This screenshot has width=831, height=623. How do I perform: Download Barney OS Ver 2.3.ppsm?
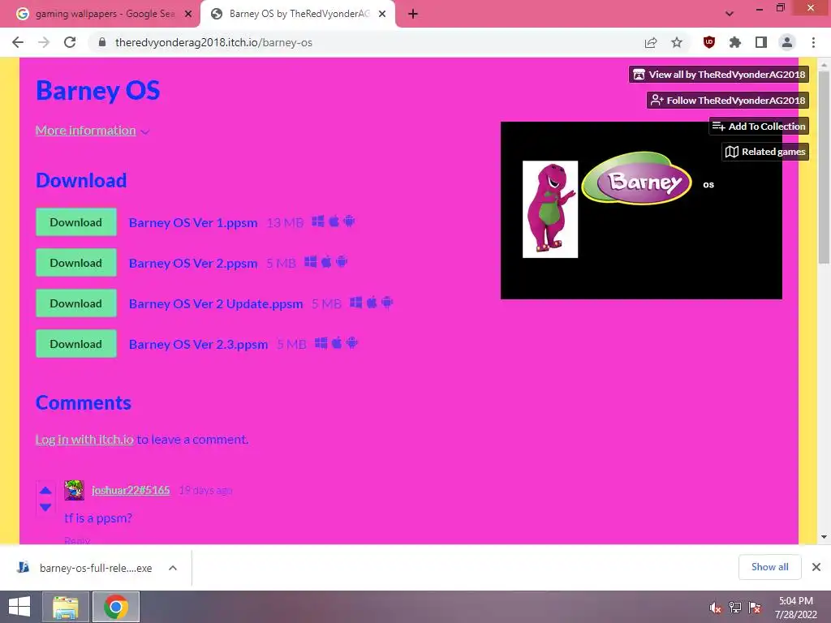pyautogui.click(x=76, y=344)
